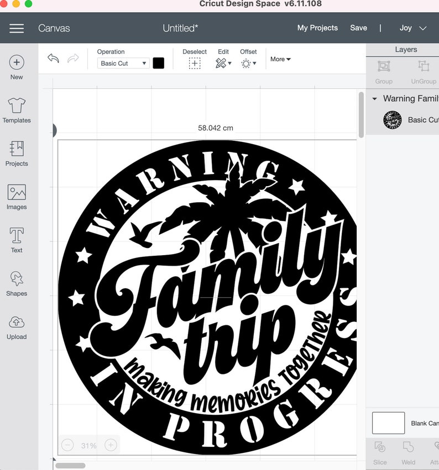This screenshot has height=470, width=439.
Task: Open the Projects sidebar tool
Action: tap(17, 154)
